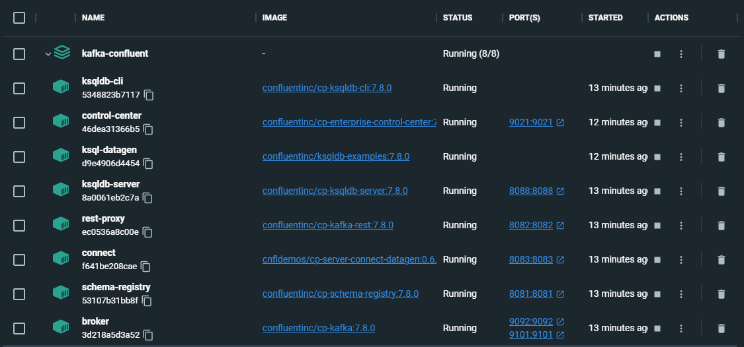Image resolution: width=744 pixels, height=347 pixels.
Task: Stop the broker container
Action: pos(657,328)
